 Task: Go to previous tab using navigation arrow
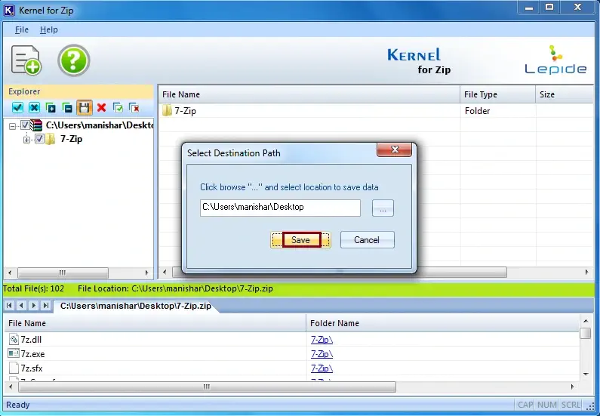(21, 306)
